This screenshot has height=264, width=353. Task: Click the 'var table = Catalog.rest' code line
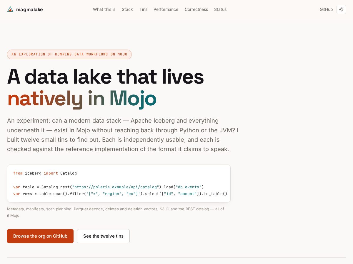(x=109, y=187)
